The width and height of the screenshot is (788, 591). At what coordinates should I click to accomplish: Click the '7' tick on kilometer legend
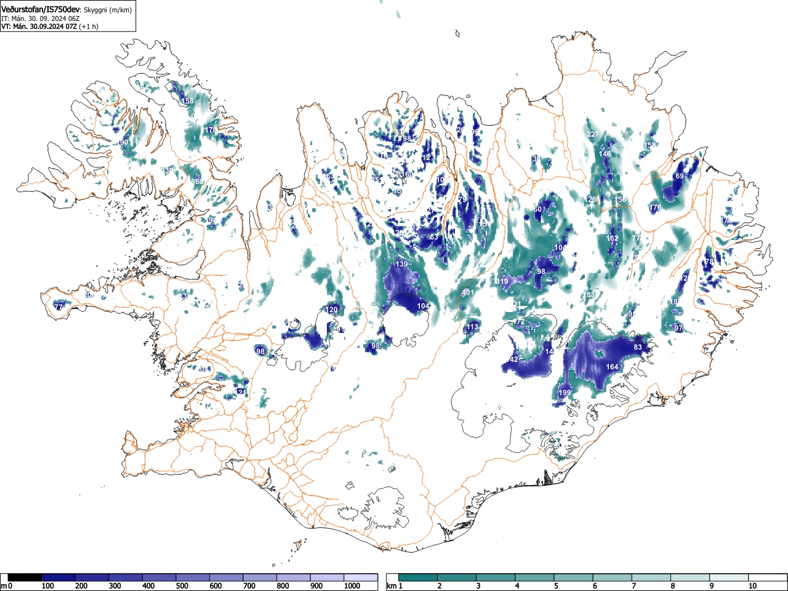[634, 586]
